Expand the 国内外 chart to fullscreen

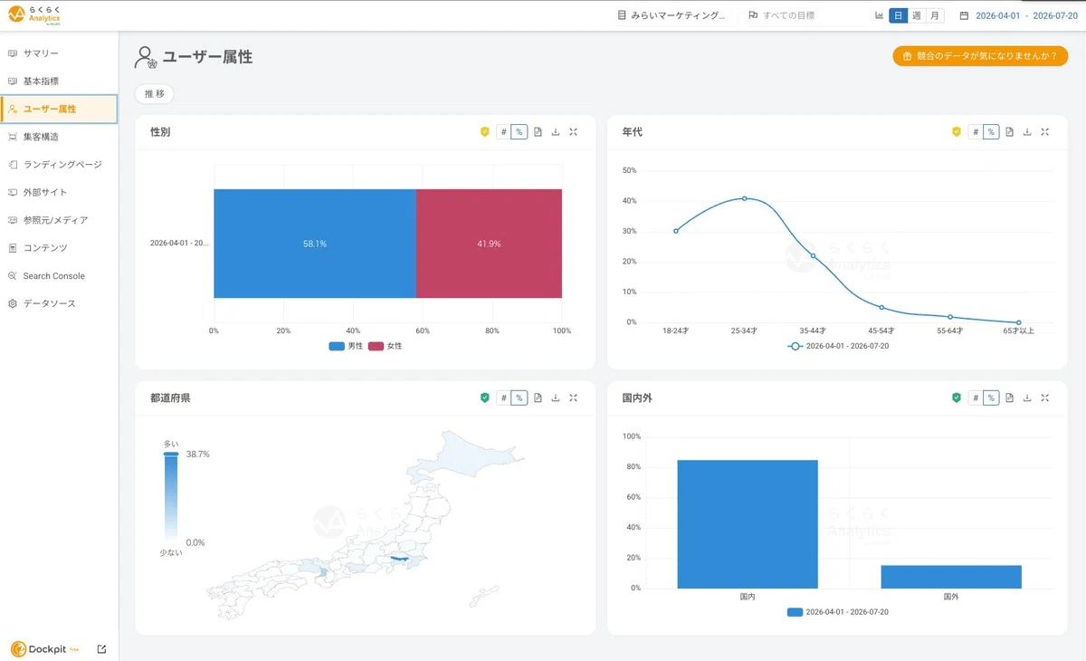click(1045, 398)
